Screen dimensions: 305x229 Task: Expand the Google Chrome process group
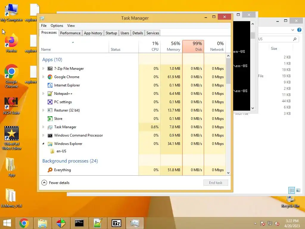[43, 77]
